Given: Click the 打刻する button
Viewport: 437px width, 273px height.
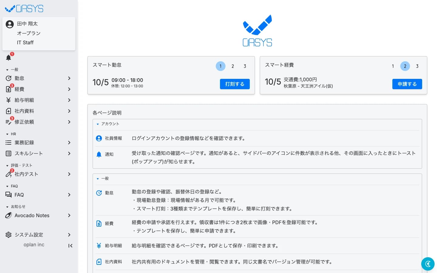Looking at the screenshot, I should point(235,84).
